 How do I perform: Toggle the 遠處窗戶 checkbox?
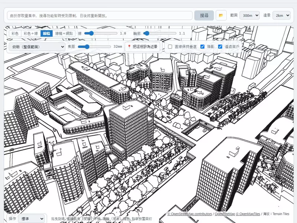220,46
